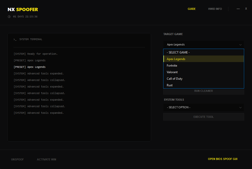Open the GUIDE link in header
The image size is (252, 169).
[192, 9]
